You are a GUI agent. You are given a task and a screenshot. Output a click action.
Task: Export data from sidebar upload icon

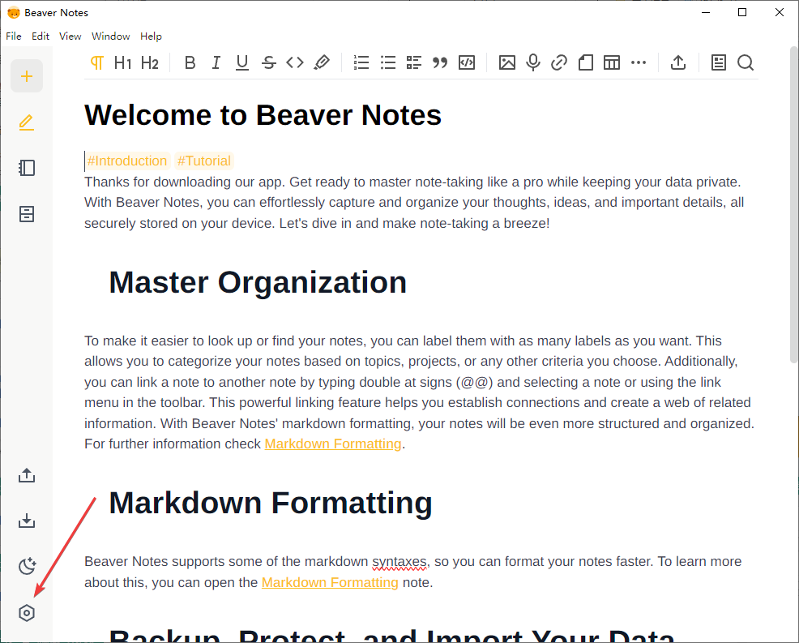[27, 475]
